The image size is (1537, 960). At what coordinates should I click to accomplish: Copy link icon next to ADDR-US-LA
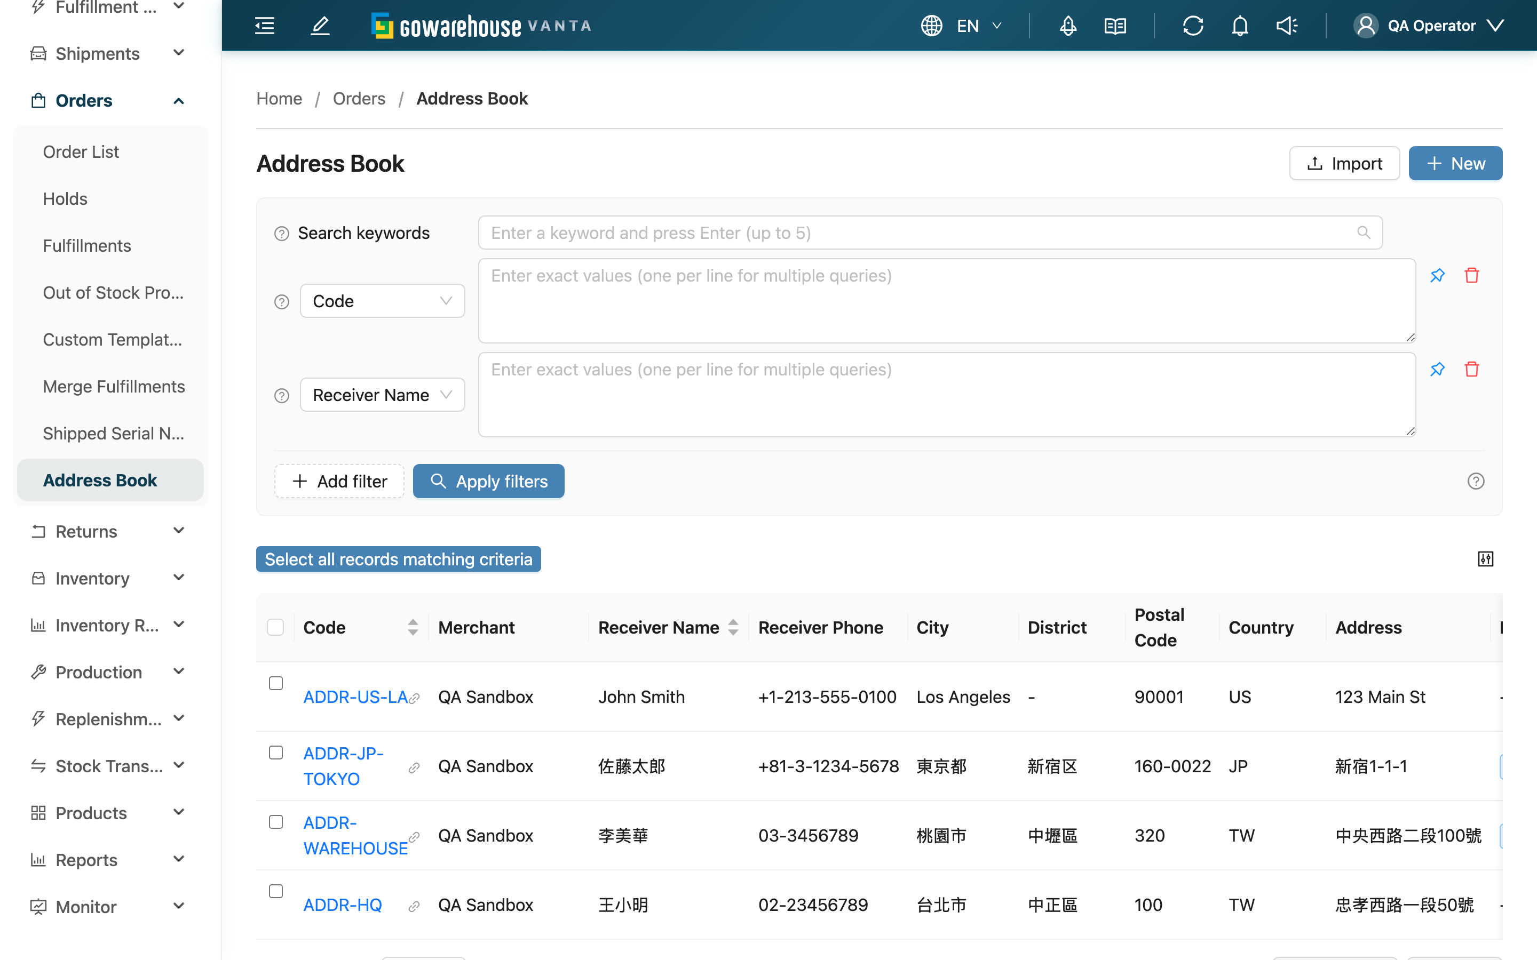click(x=414, y=698)
